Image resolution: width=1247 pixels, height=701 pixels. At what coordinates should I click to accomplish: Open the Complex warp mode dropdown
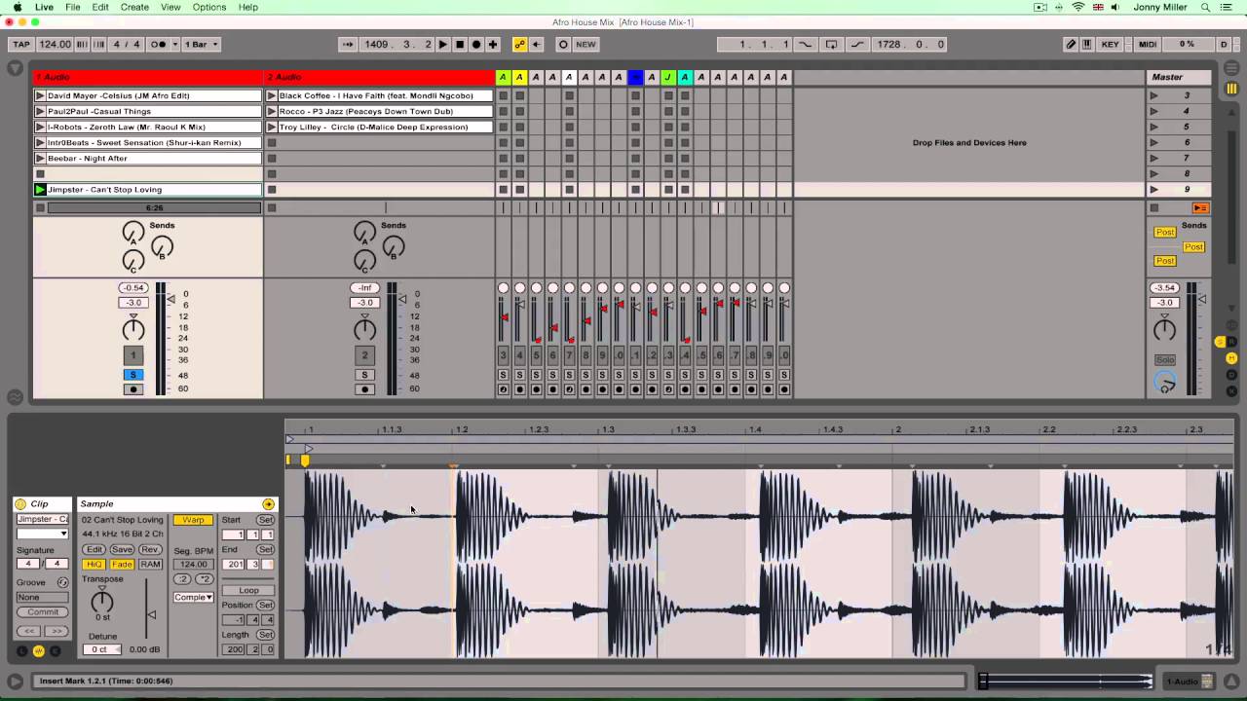[x=193, y=597]
